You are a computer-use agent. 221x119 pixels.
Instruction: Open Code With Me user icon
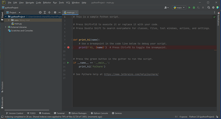(166, 8)
